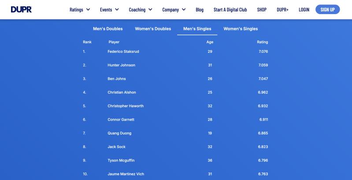Switch to Men's Doubles tab
This screenshot has width=352, height=180.
tap(108, 29)
